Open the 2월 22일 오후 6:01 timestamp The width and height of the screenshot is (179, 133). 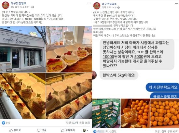point(20,7)
